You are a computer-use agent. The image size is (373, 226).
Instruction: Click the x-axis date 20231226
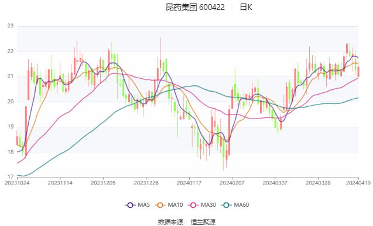(x=146, y=183)
